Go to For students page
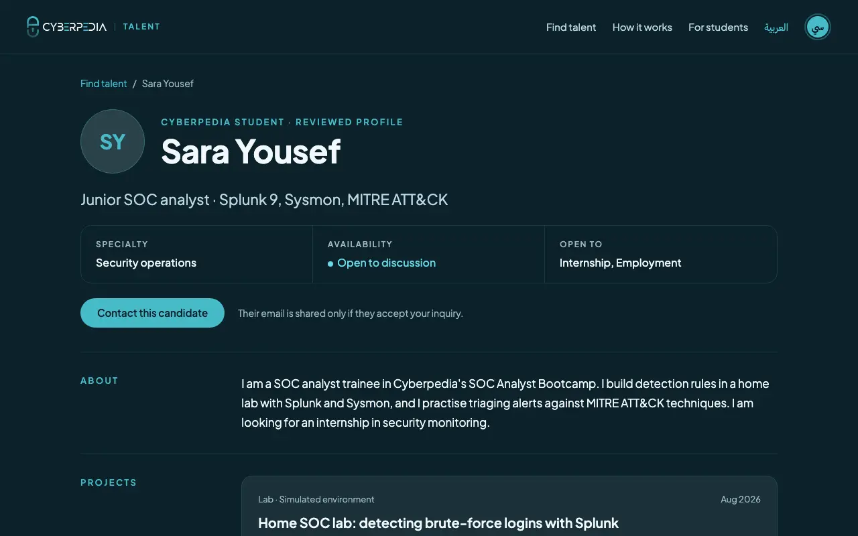Viewport: 858px width, 536px height. coord(718,27)
